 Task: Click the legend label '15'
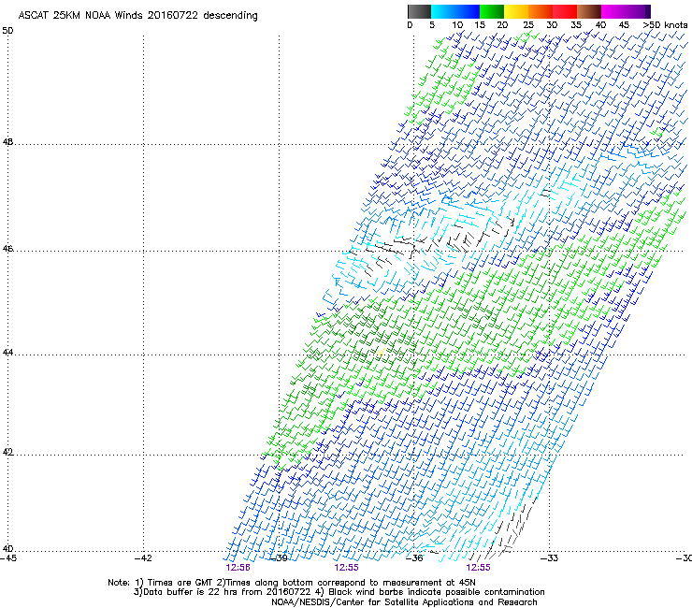point(480,25)
